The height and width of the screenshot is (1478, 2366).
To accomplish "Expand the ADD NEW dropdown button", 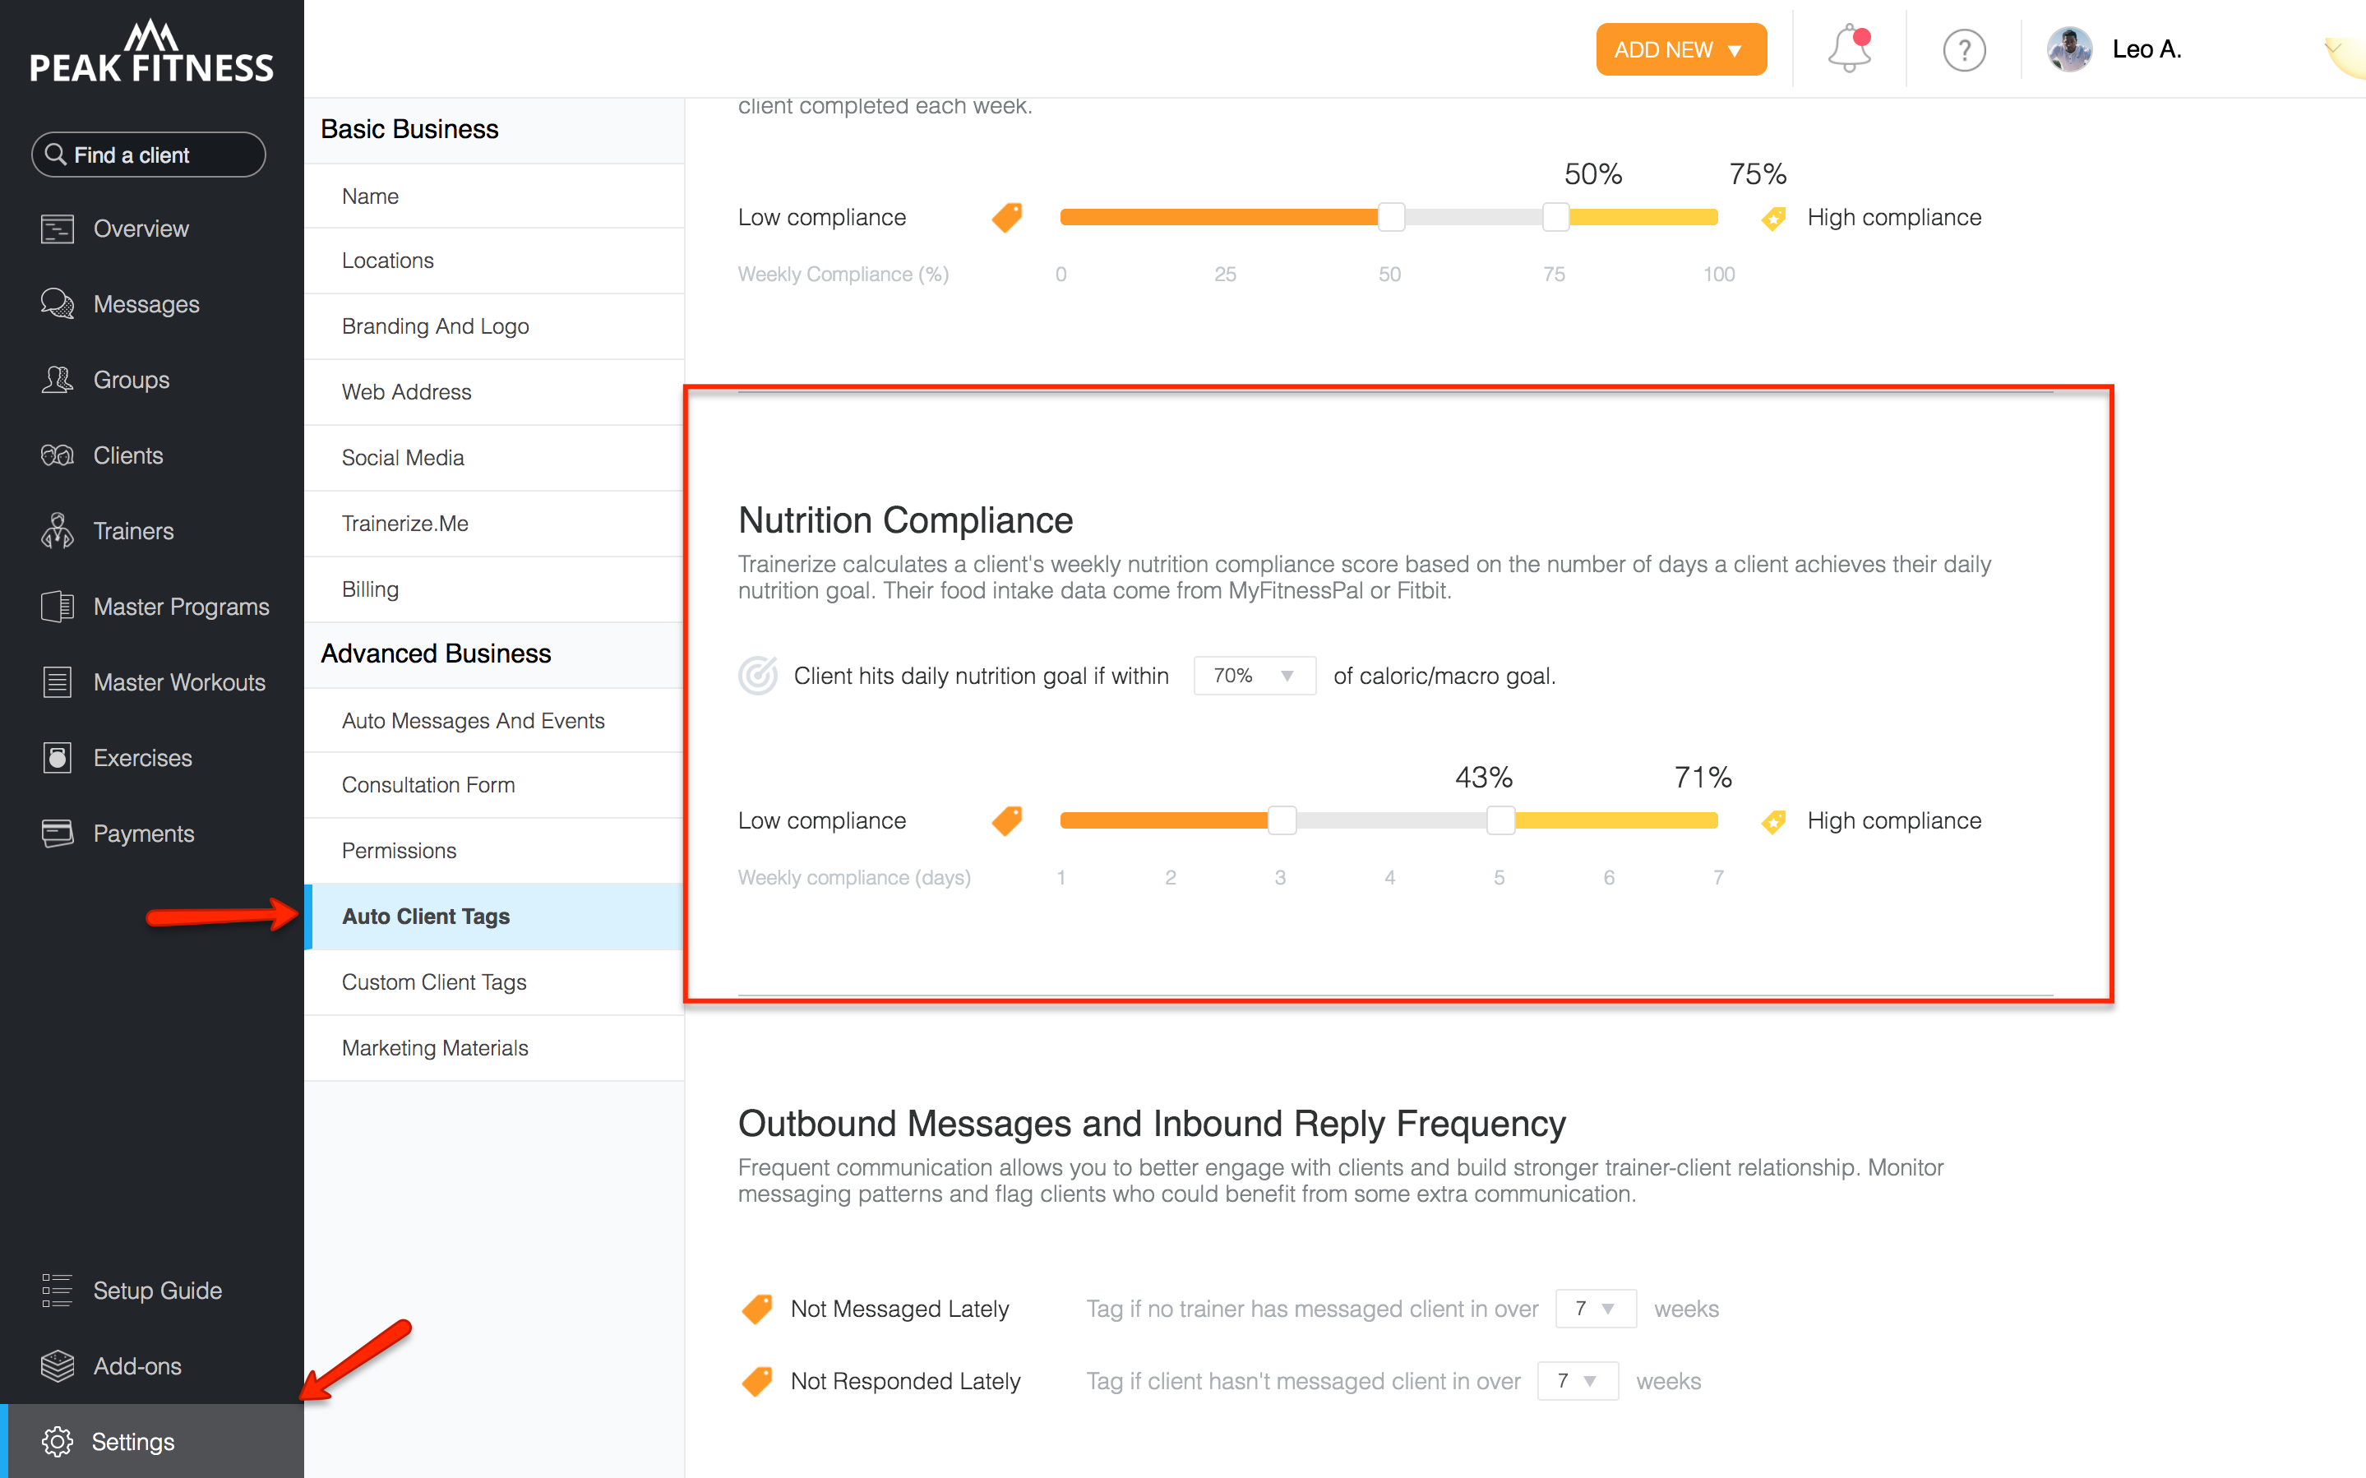I will coord(1681,48).
